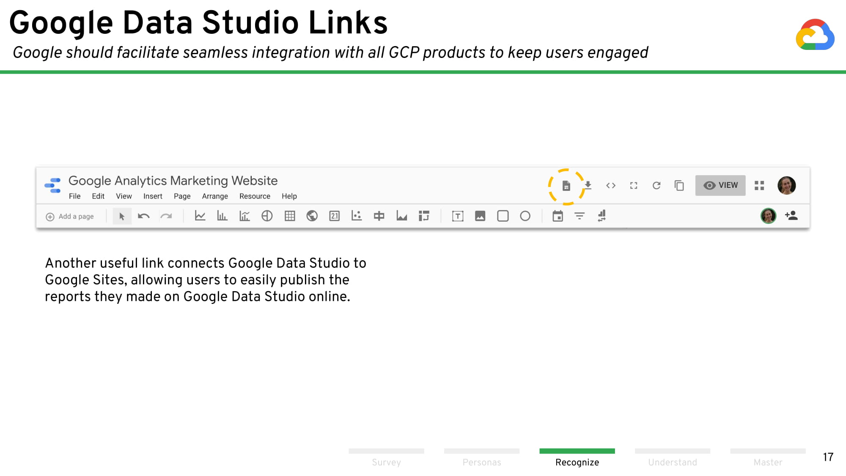Click the undo arrow
The width and height of the screenshot is (846, 476).
click(x=144, y=216)
